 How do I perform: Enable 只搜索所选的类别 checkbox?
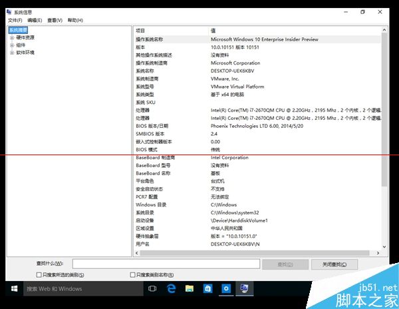point(39,274)
